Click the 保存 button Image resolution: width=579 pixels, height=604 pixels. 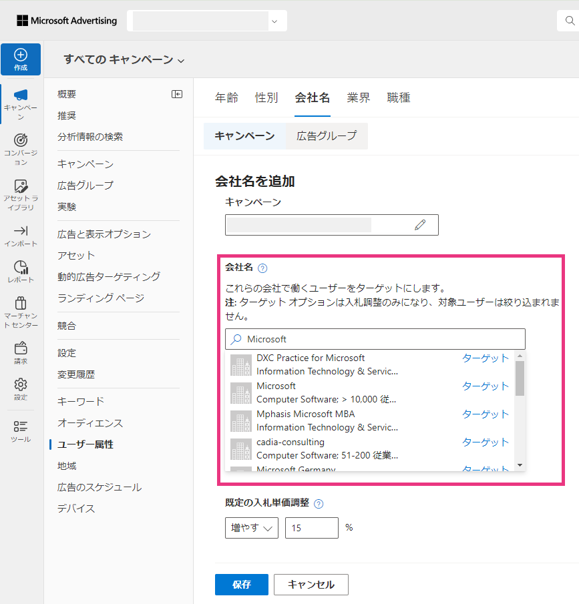(x=242, y=585)
